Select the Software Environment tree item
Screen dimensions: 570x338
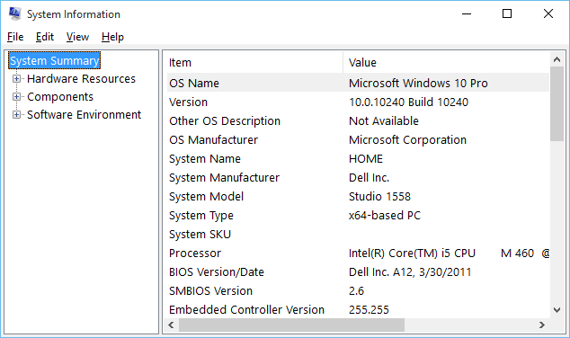coord(84,115)
